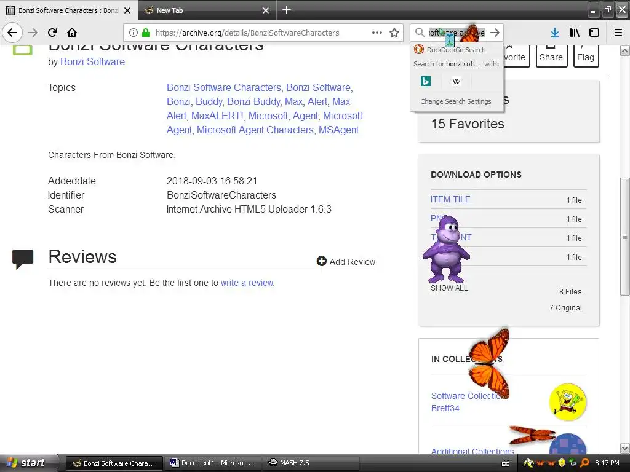Click the forward navigation arrow
630x472 pixels.
33,33
